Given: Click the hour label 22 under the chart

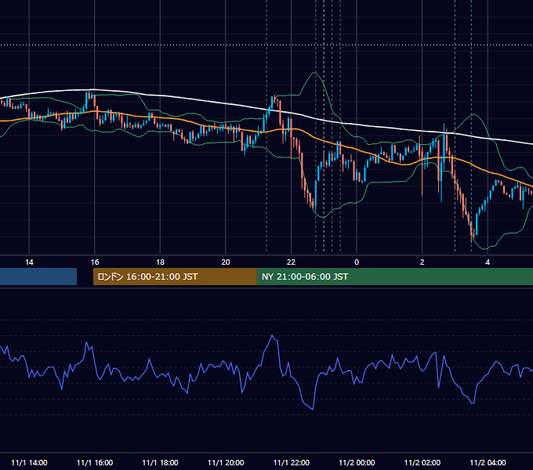Looking at the screenshot, I should (292, 262).
